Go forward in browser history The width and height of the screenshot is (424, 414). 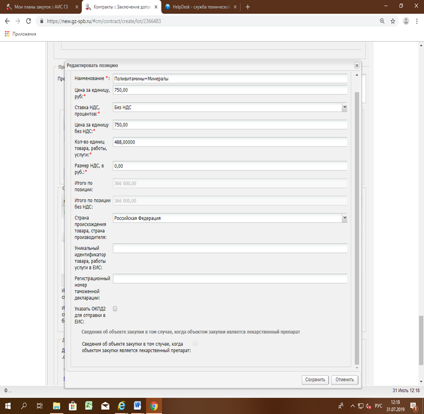point(18,21)
